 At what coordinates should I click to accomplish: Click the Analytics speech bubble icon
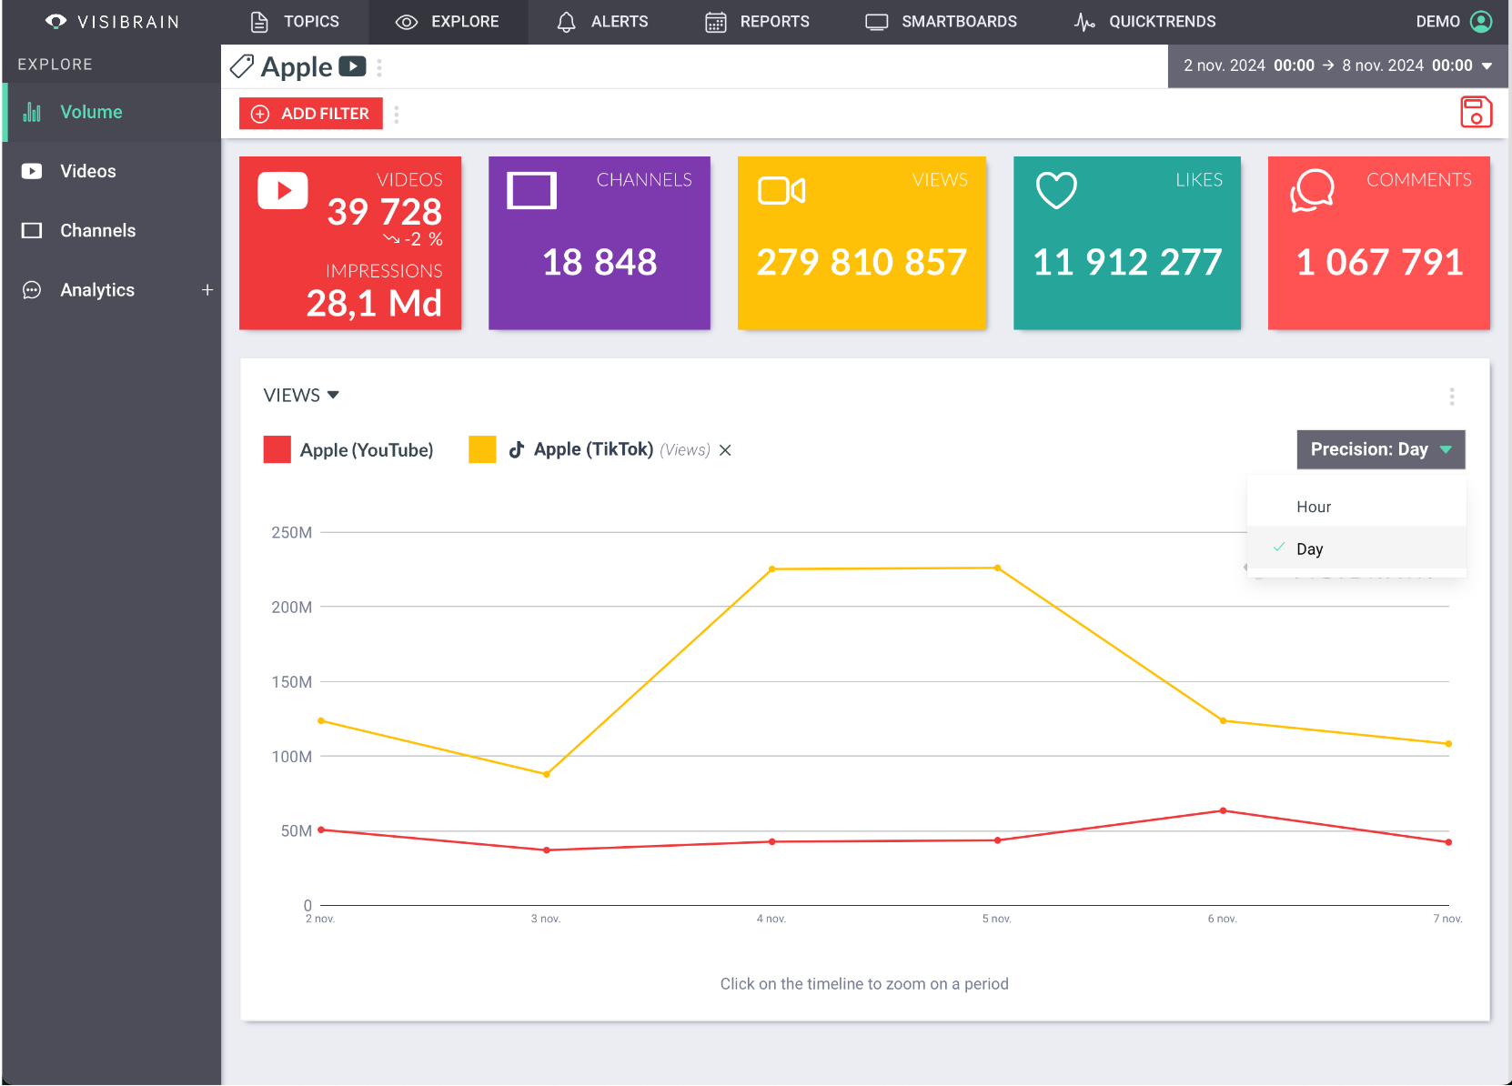(x=32, y=290)
